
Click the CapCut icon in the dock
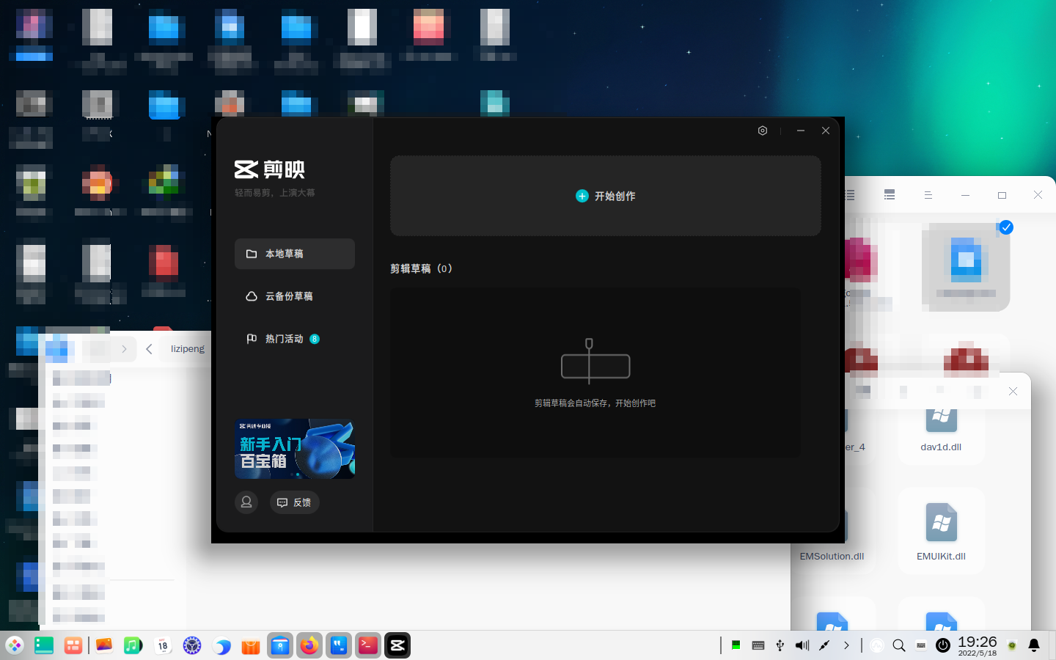[x=397, y=645]
